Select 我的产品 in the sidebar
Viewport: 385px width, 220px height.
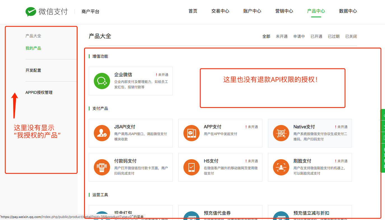point(33,48)
